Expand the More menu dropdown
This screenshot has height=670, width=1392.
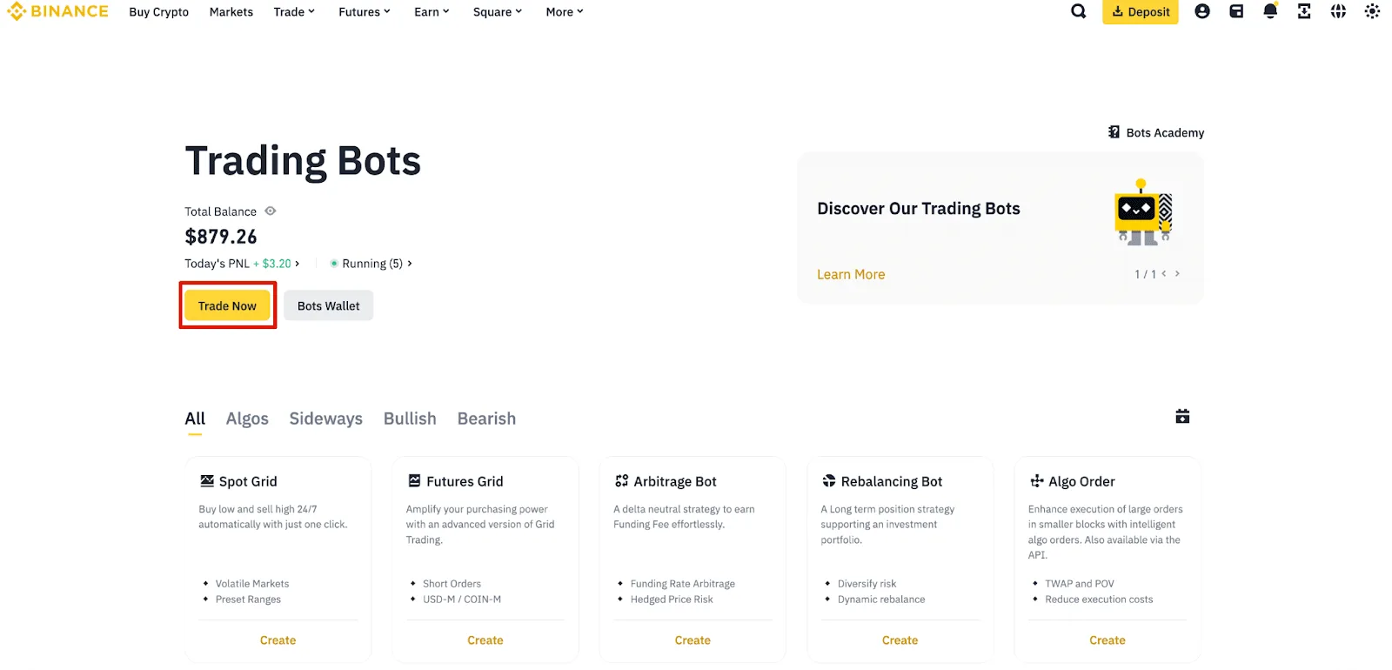pyautogui.click(x=565, y=12)
